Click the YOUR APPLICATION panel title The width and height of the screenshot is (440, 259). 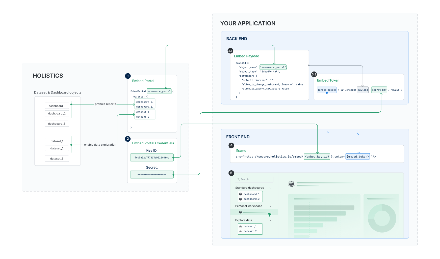coord(248,23)
